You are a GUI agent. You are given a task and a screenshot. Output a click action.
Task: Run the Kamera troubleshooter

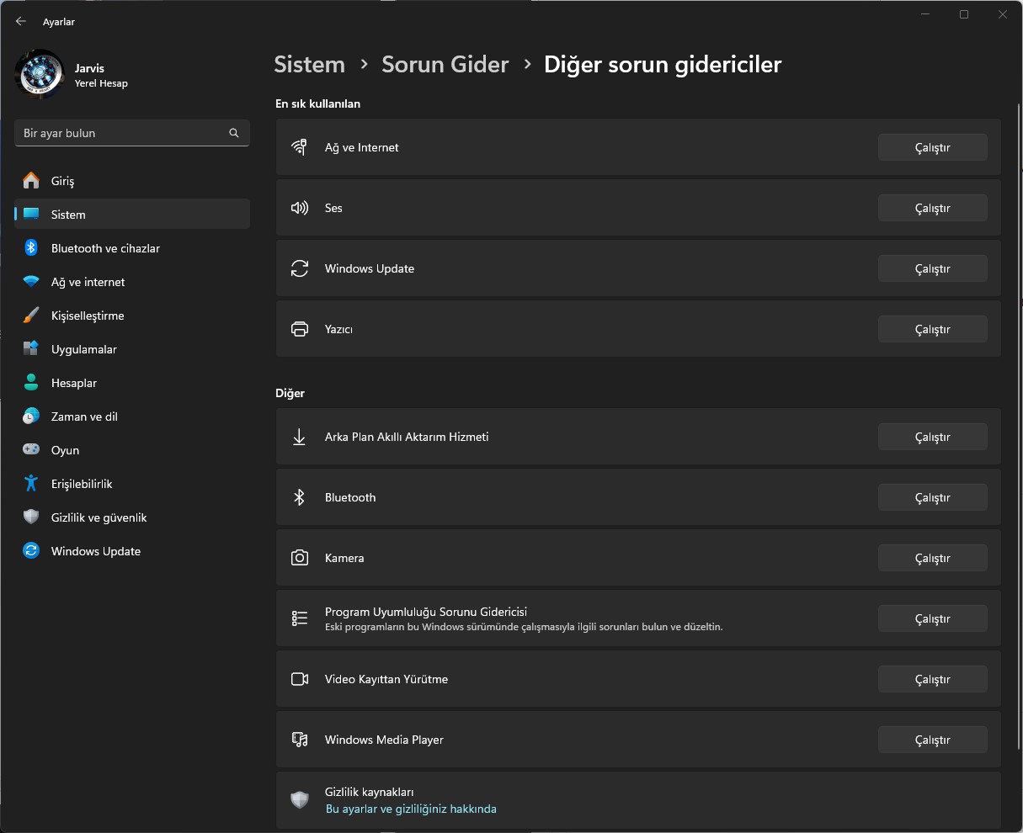point(932,558)
